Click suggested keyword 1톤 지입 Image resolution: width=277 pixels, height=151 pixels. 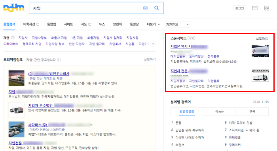[x=77, y=38]
